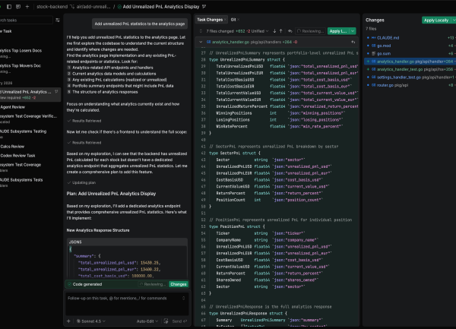This screenshot has width=456, height=329.
Task: Click the fork icon on selected sidebar task
Action: click(56, 91)
